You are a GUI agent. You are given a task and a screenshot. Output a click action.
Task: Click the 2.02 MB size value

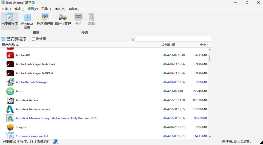201,127
